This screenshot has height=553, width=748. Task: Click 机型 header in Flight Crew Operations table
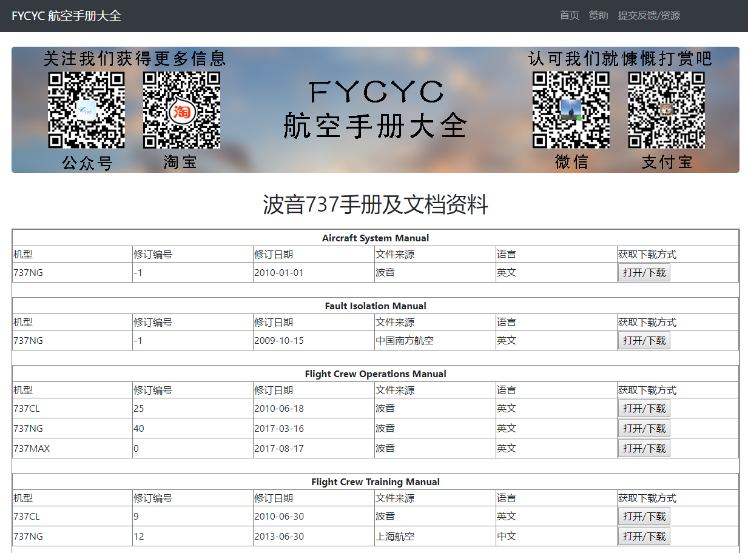point(23,390)
